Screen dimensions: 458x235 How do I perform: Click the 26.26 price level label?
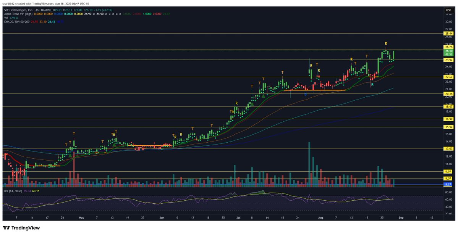coord(448,47)
